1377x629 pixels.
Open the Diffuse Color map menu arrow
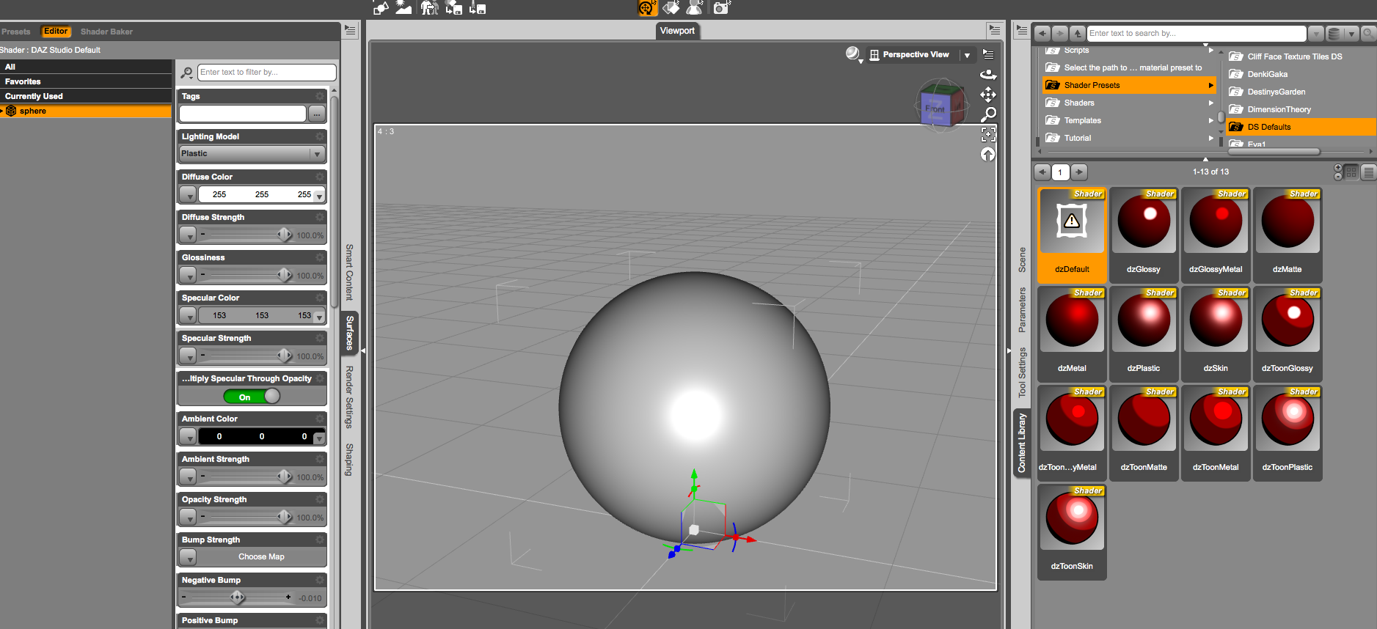[x=188, y=194]
